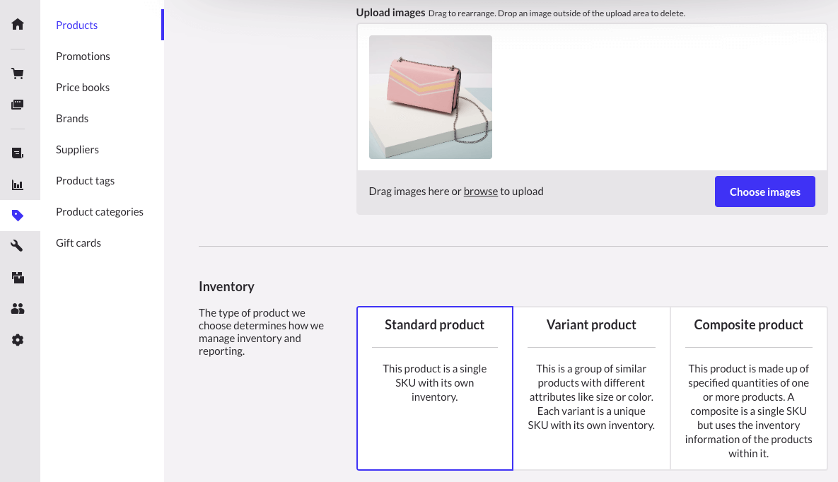The width and height of the screenshot is (838, 482).
Task: Open the Gift cards section
Action: pos(78,243)
